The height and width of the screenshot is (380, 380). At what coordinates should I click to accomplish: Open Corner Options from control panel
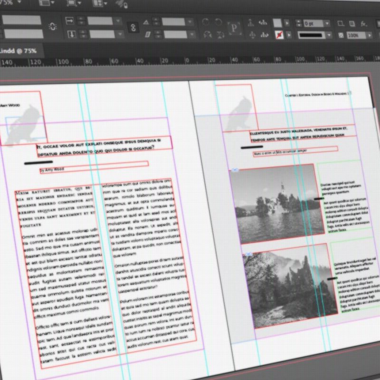pos(341,23)
